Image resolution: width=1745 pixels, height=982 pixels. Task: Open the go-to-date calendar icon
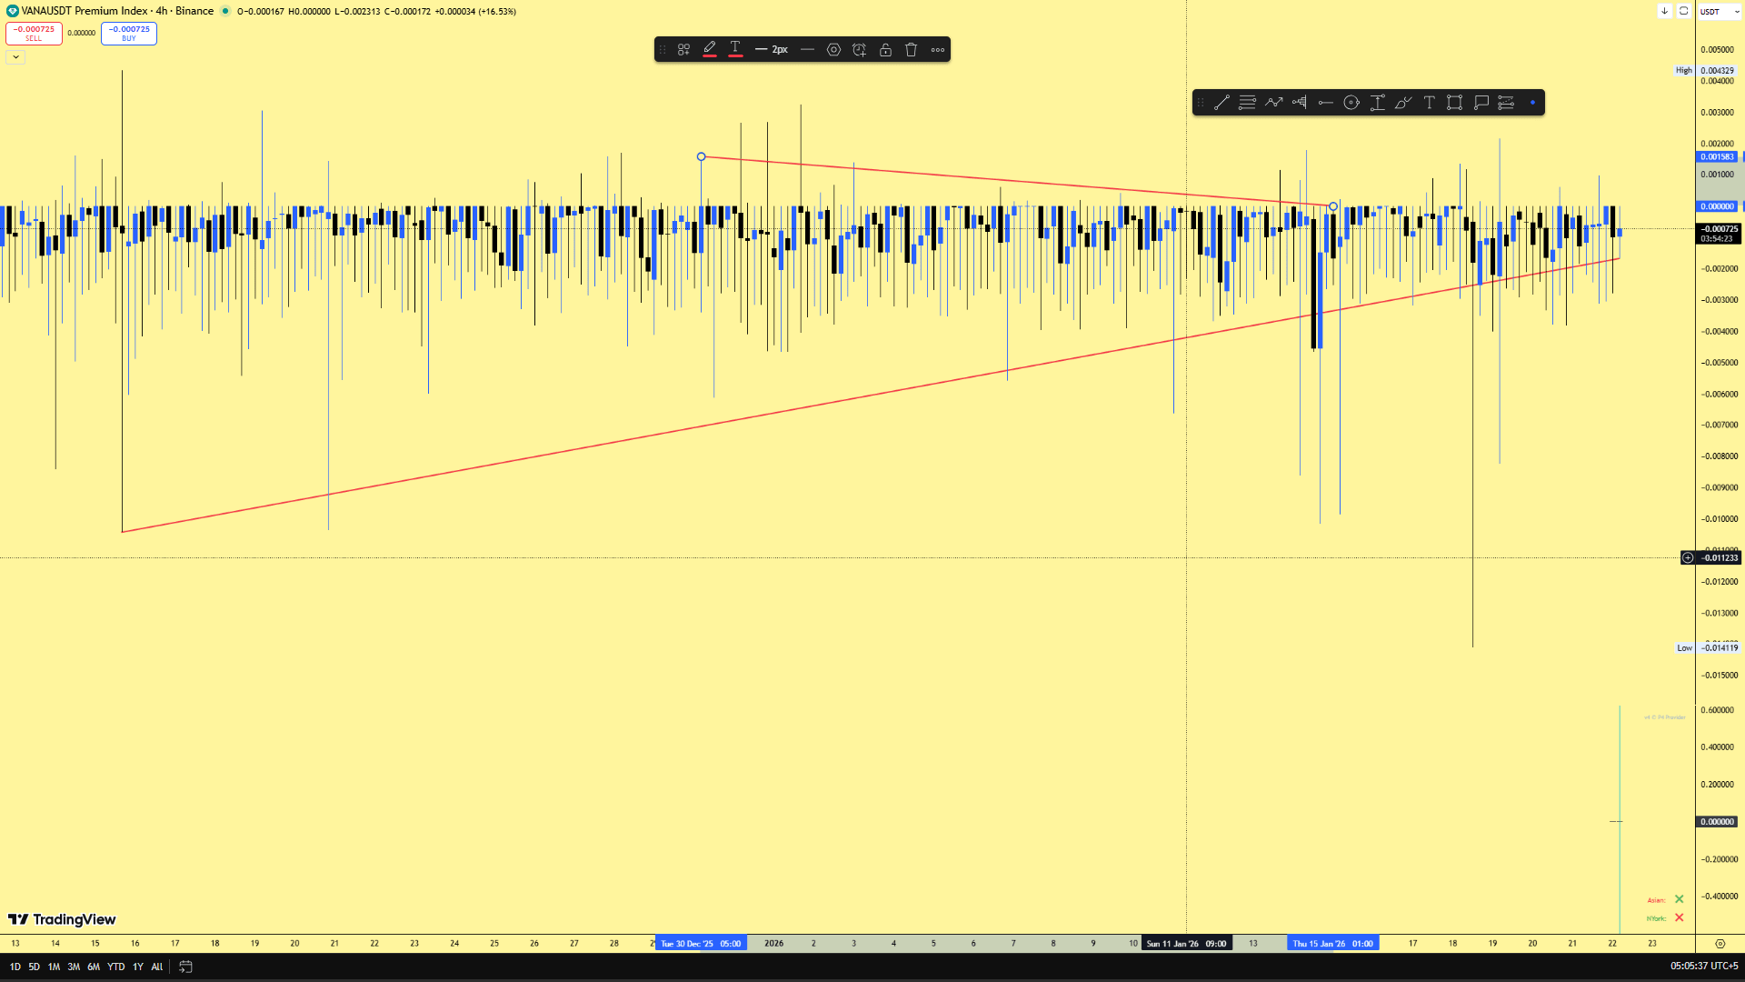tap(185, 967)
